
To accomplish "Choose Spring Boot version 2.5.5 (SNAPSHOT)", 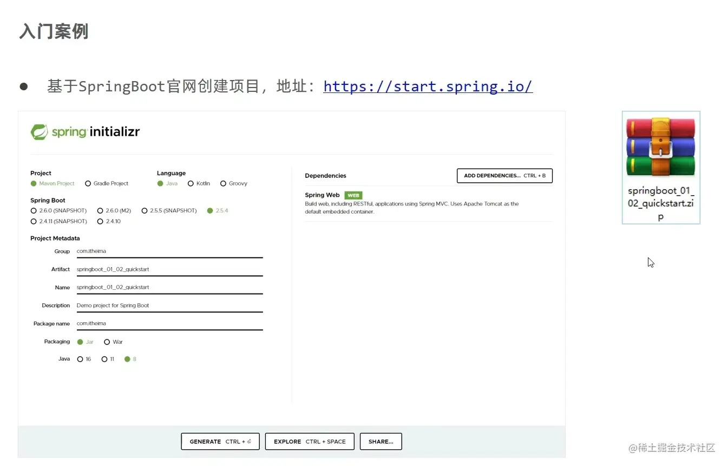I will pyautogui.click(x=145, y=210).
